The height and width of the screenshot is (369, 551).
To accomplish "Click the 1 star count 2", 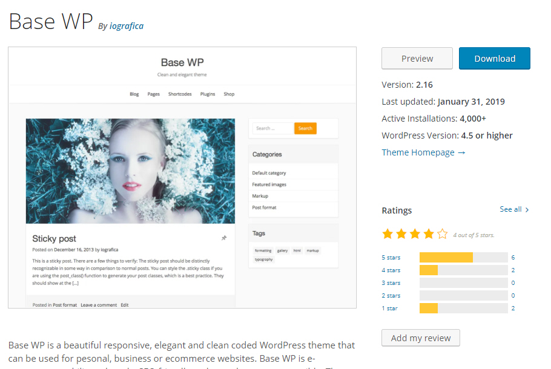I will point(513,309).
